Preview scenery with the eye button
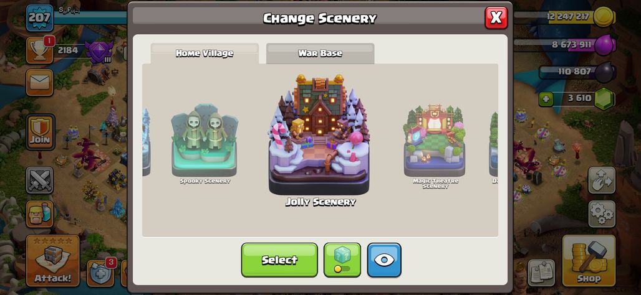This screenshot has height=295, width=641. coord(384,260)
